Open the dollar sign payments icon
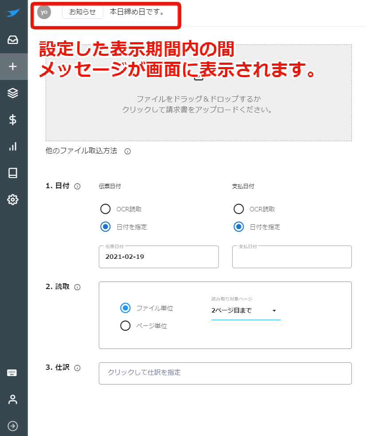Viewport: 366px width, 436px height. (13, 120)
